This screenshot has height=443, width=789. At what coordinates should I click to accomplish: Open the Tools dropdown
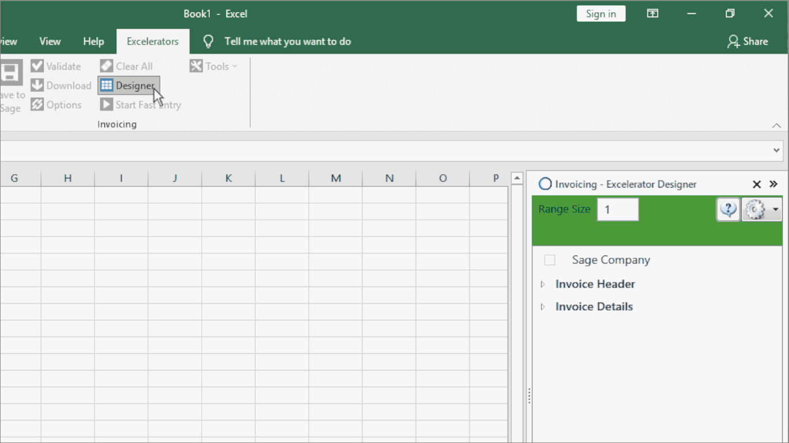[x=214, y=66]
